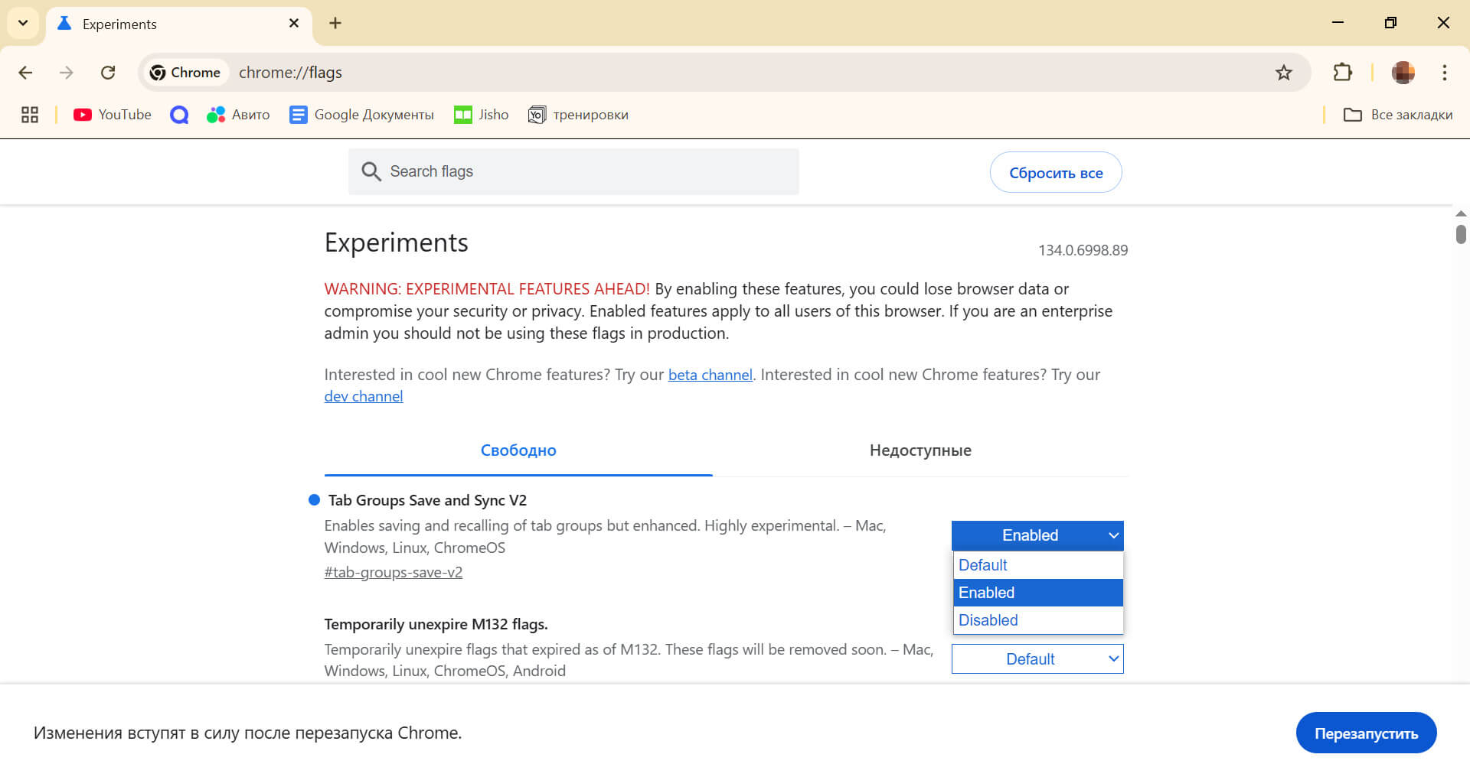This screenshot has width=1470, height=777.
Task: Open the blue Q-shaped bookmark icon
Action: (x=179, y=115)
